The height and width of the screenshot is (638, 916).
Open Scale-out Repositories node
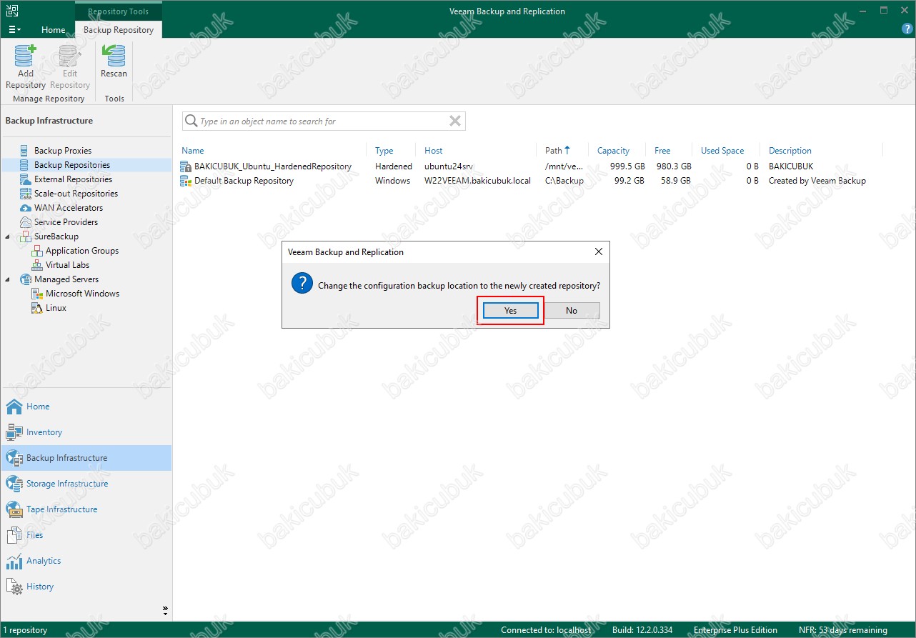(76, 194)
